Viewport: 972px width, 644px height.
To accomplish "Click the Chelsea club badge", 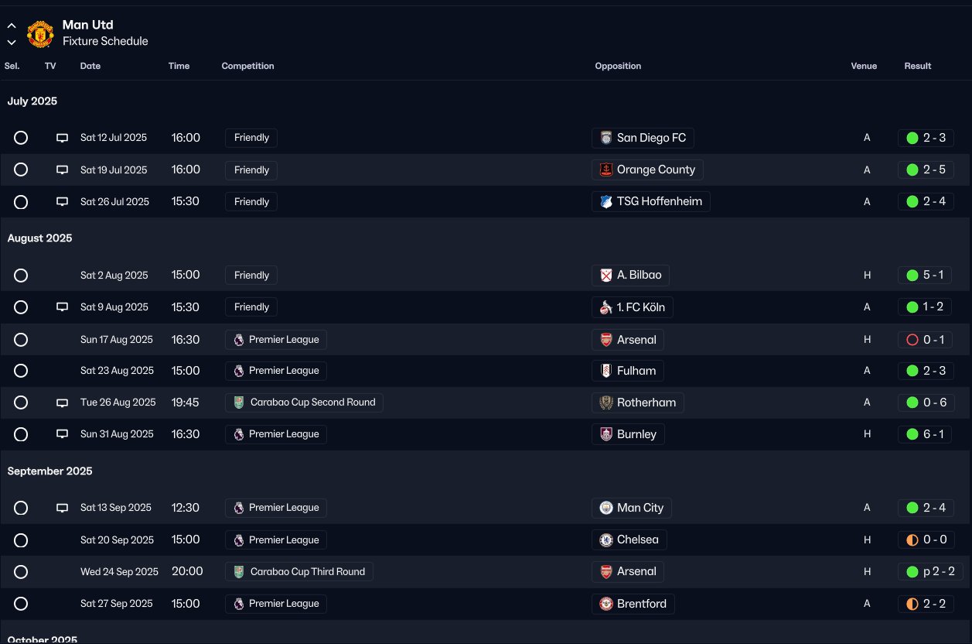I will coord(606,540).
